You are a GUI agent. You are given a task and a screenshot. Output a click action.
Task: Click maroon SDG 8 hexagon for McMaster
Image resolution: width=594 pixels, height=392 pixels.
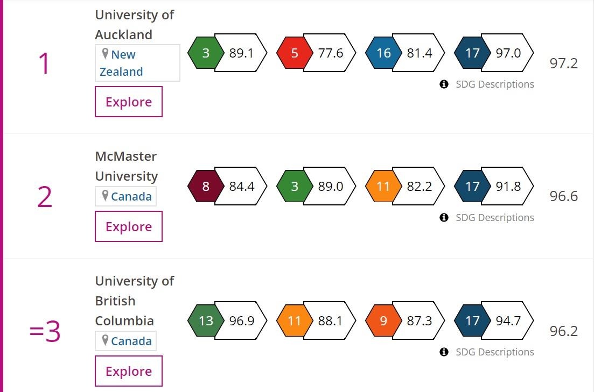206,186
